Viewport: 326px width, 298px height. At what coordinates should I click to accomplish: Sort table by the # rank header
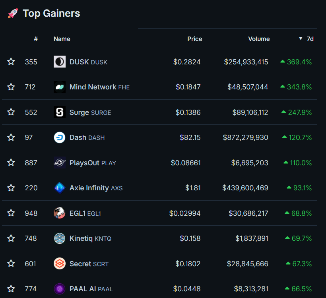pyautogui.click(x=36, y=39)
